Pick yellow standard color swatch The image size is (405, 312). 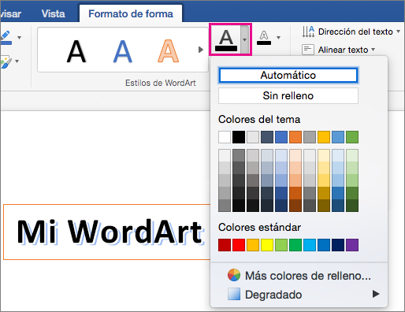[x=267, y=245]
